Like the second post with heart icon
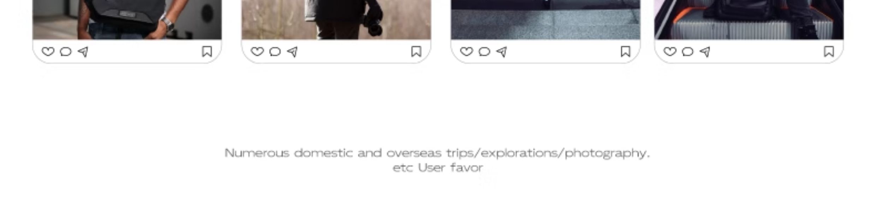Image resolution: width=876 pixels, height=224 pixels. 257,52
